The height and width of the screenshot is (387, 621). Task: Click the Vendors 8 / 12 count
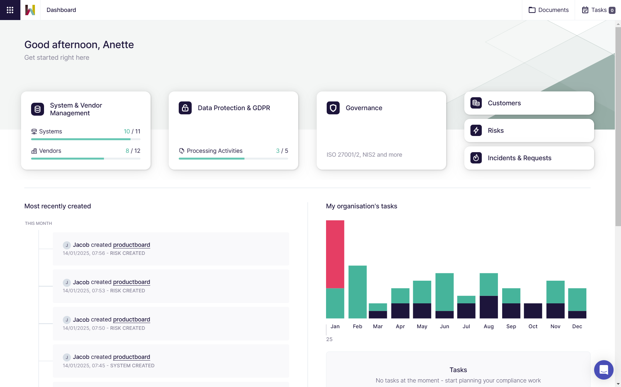[x=133, y=151]
